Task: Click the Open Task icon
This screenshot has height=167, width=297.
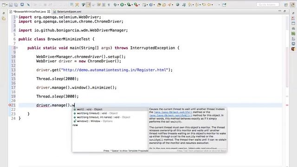Action: pos(164,5)
